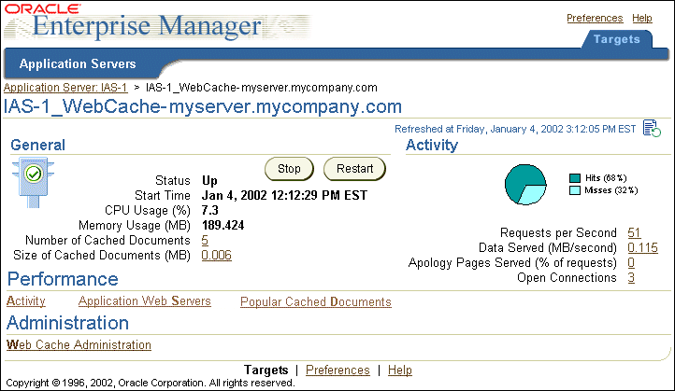
Task: Click the Performance section heading
Action: click(x=63, y=279)
